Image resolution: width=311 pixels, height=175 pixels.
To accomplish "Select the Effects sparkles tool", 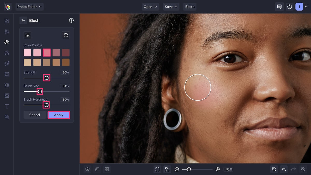I will pos(6,53).
